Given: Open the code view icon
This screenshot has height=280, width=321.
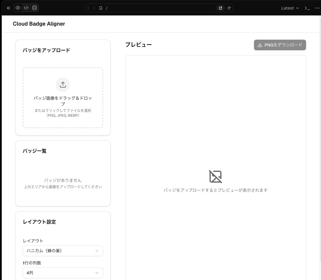Looking at the screenshot, I should coord(26,8).
